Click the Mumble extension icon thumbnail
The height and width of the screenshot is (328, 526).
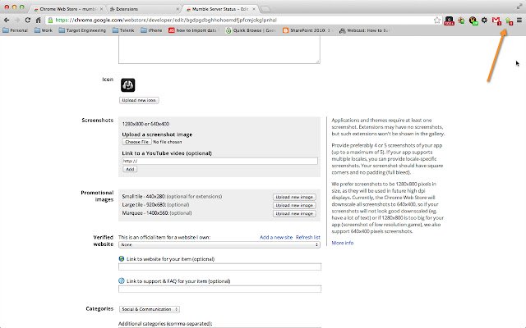(128, 85)
